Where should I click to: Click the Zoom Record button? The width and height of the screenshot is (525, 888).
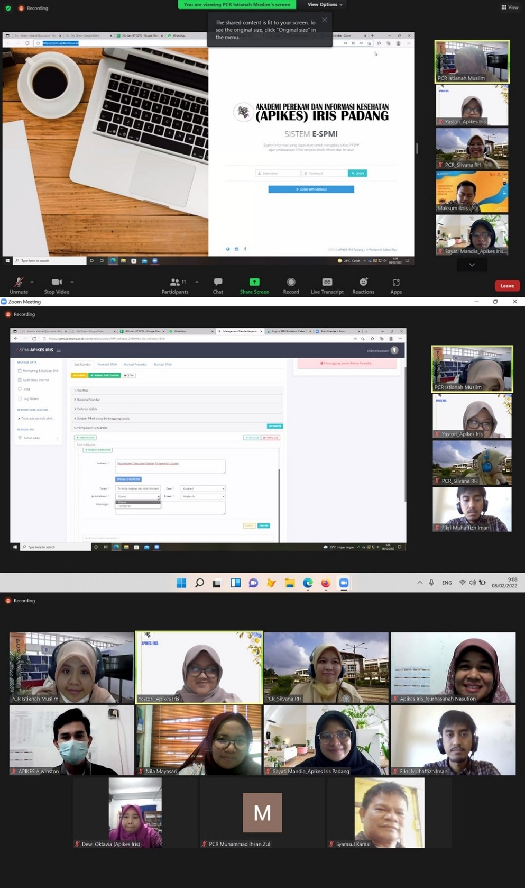tap(291, 286)
